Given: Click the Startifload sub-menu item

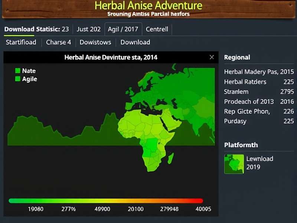Looking at the screenshot, I should [x=21, y=42].
